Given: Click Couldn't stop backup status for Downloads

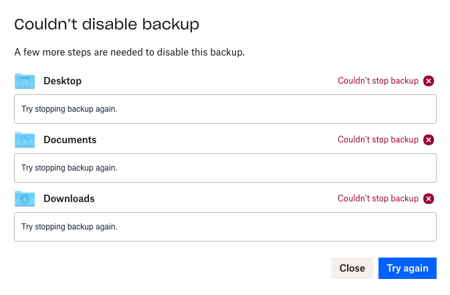Looking at the screenshot, I should tap(378, 199).
